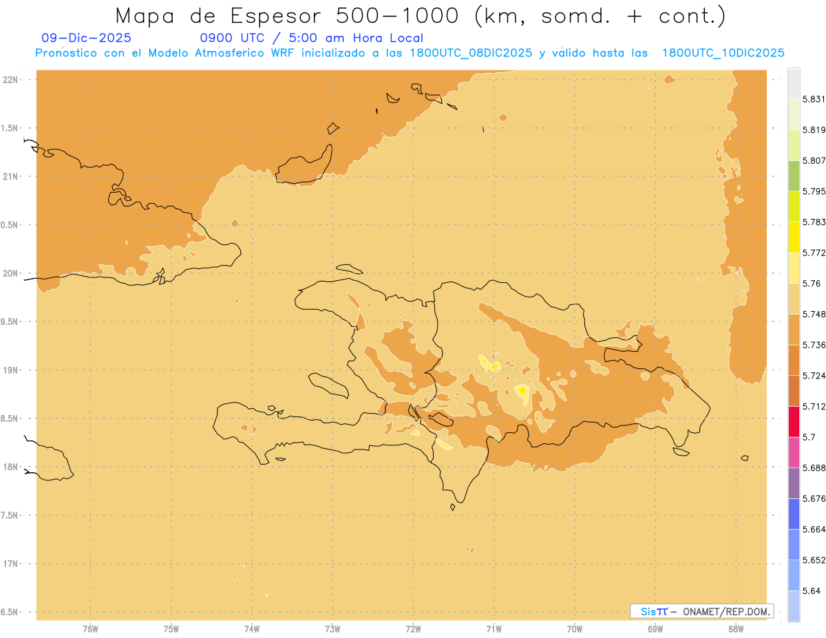
Task: Click the legend value 5.688
Action: (814, 468)
